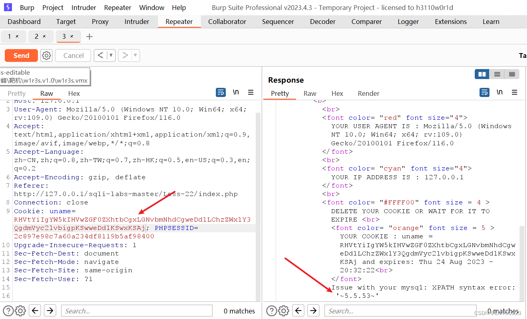The image size is (527, 319).
Task: Open the Request pane hamburger options menu
Action: click(251, 93)
